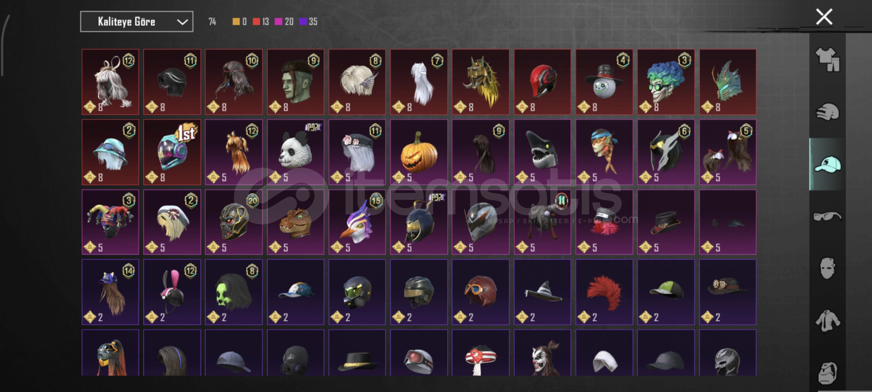Open the sunglasses category icon
The image size is (872, 392).
coord(827,216)
